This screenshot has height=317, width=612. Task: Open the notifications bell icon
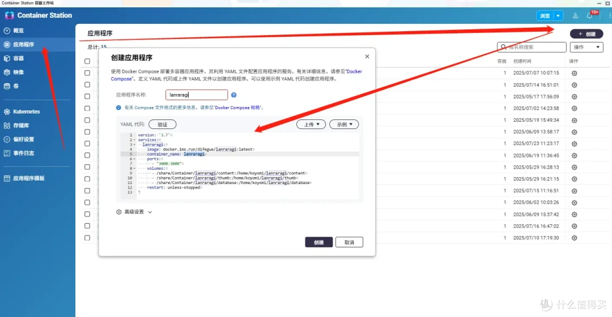589,16
